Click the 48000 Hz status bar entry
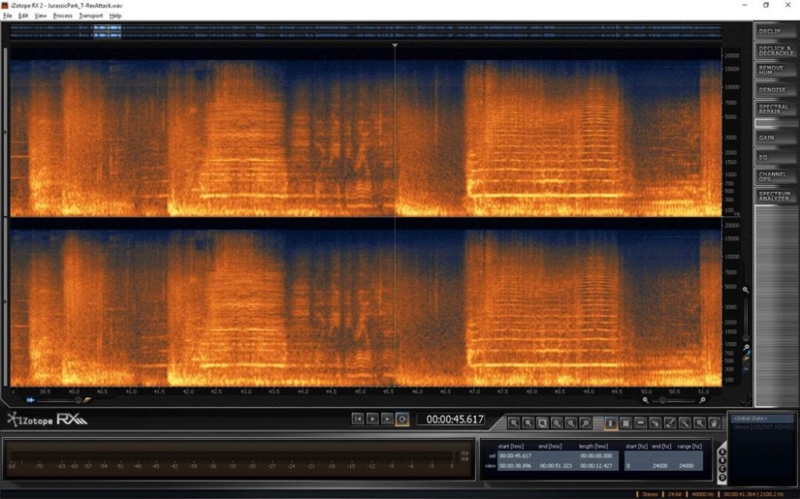 click(x=703, y=494)
